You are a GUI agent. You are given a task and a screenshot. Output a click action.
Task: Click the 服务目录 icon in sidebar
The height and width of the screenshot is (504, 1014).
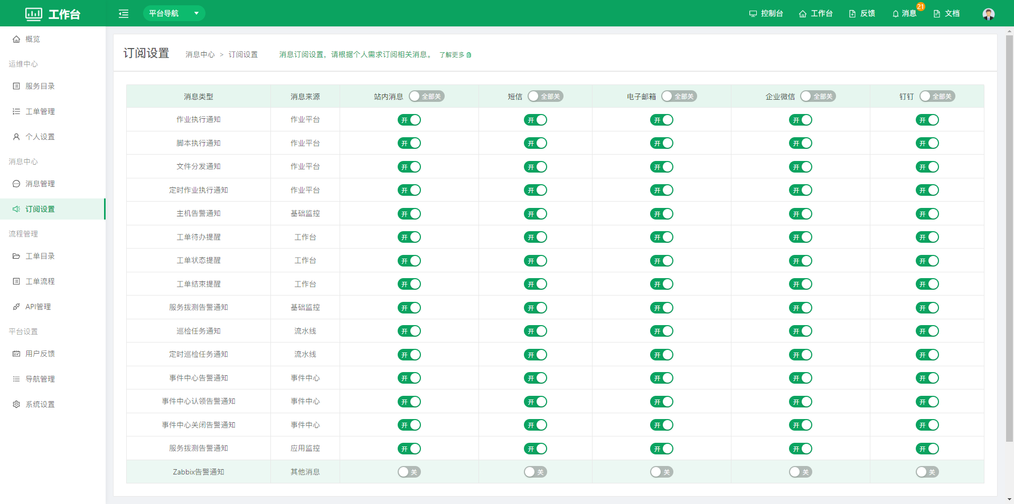(x=16, y=86)
